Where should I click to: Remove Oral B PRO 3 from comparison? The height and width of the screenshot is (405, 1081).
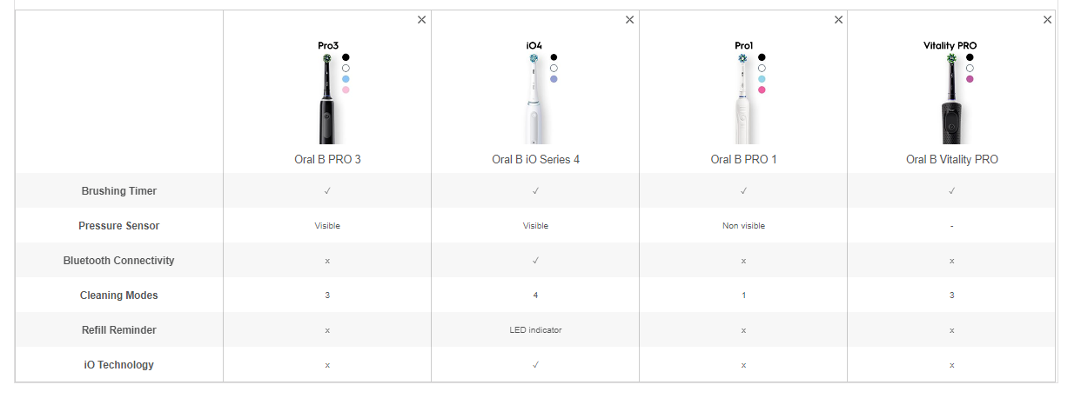(x=422, y=20)
